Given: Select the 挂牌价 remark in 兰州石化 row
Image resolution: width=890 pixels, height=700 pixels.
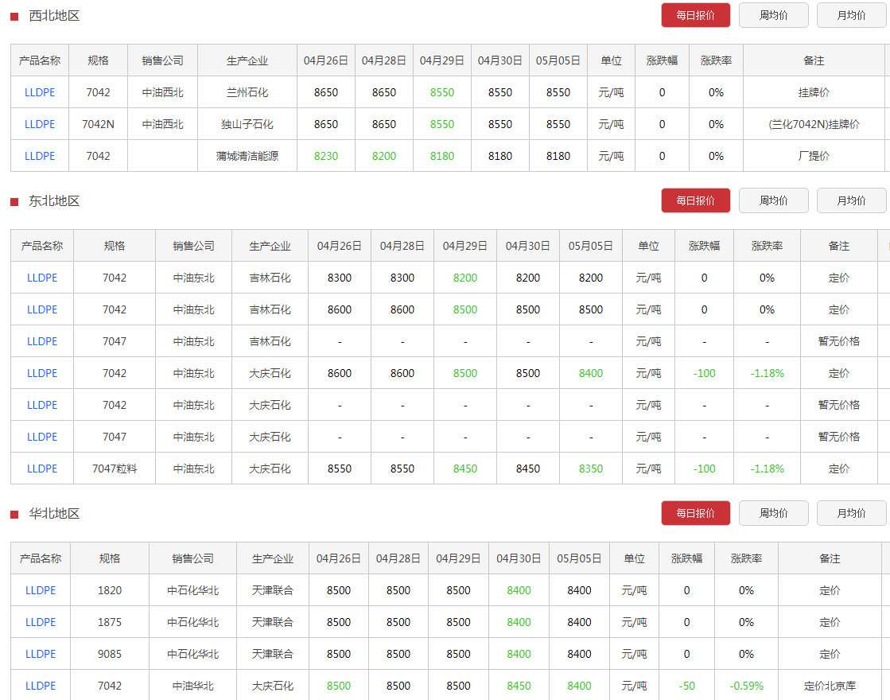Looking at the screenshot, I should pyautogui.click(x=814, y=92).
